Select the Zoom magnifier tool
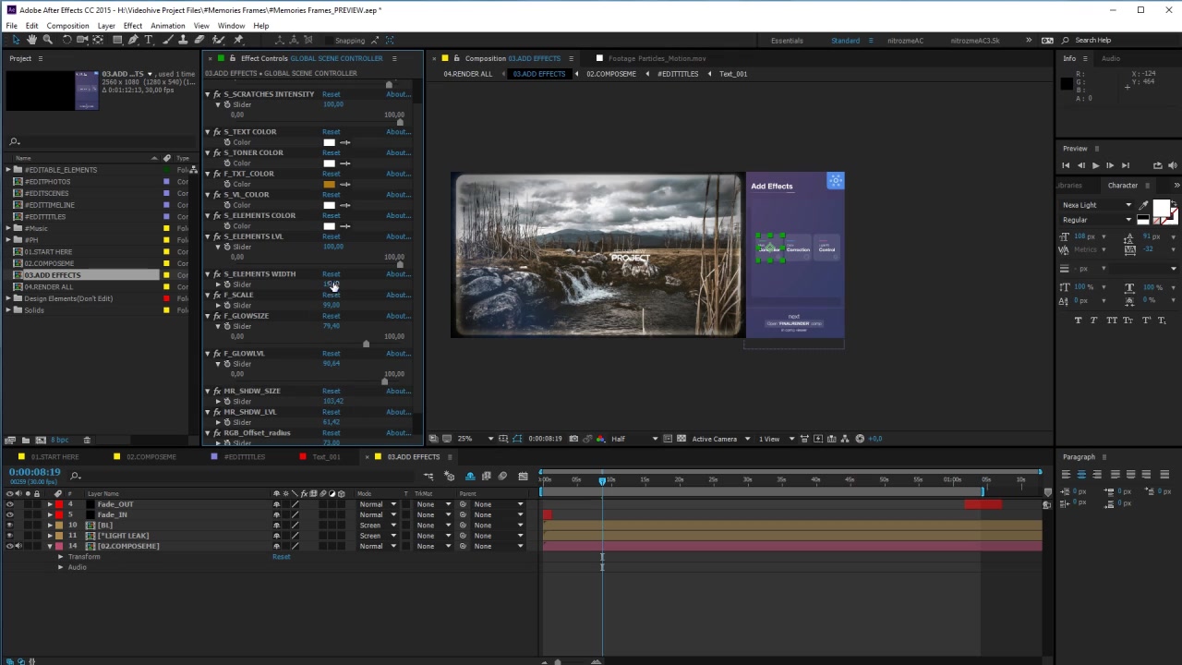This screenshot has height=665, width=1182. [x=47, y=40]
